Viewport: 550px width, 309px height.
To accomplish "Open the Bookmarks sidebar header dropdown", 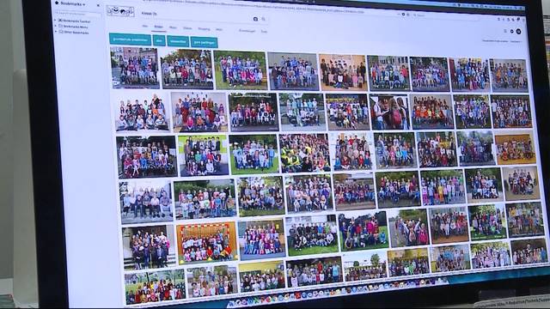I will pos(72,3).
